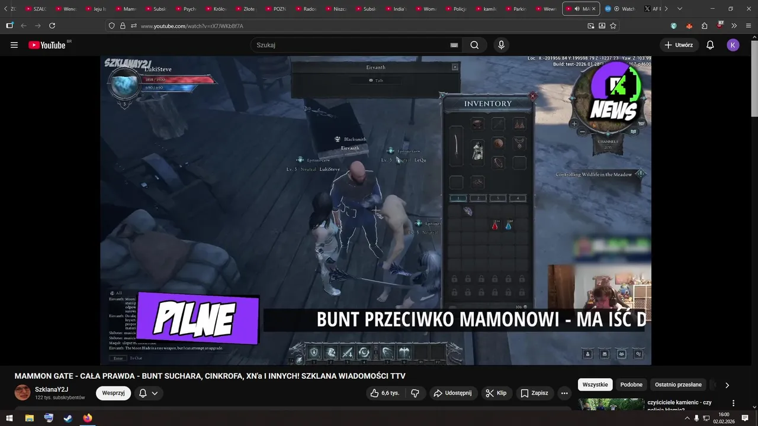Screen dimensions: 758x426
Task: Click the Klip scissors button
Action: pos(496,393)
